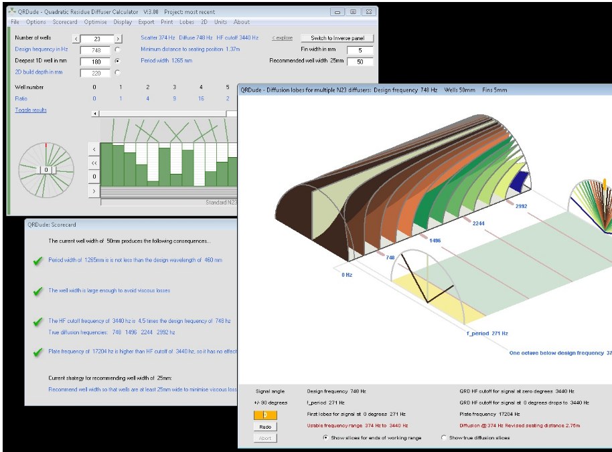Screen dimensions: 612x452
Task: Click the '0' button beside the well chart
Action: (x=94, y=177)
